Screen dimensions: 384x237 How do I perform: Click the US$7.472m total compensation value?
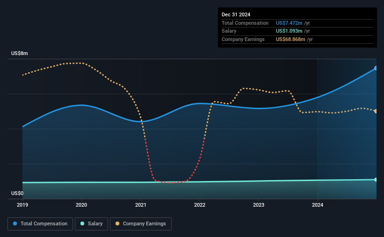coord(289,23)
